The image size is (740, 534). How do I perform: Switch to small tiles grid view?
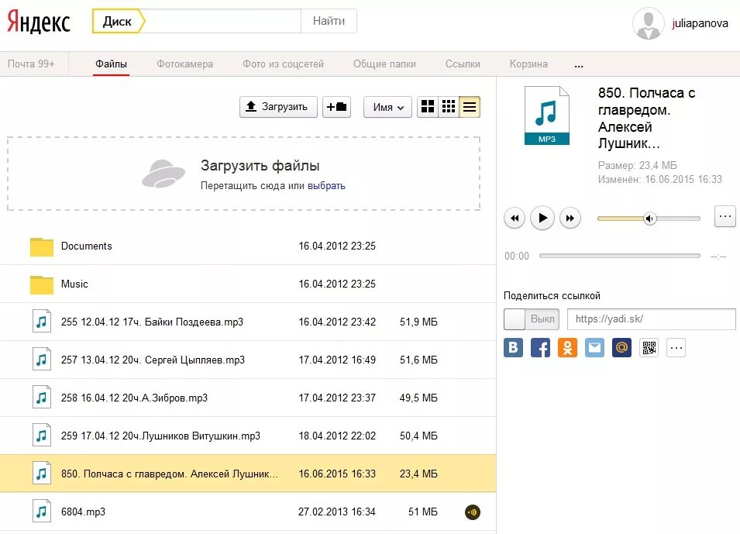click(x=449, y=107)
